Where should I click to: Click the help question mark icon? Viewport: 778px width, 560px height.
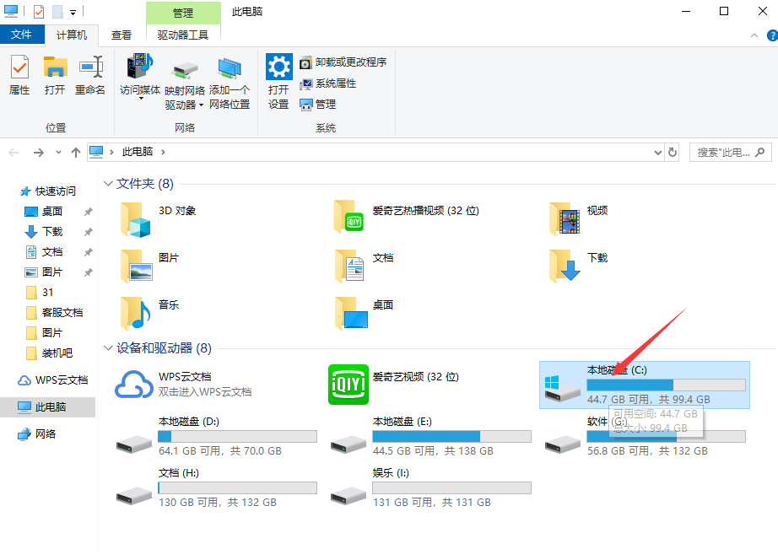point(770,35)
